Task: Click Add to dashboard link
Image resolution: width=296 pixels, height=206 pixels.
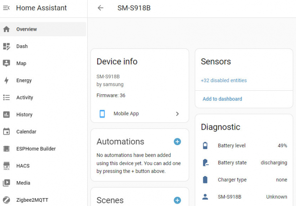Action: [222, 99]
